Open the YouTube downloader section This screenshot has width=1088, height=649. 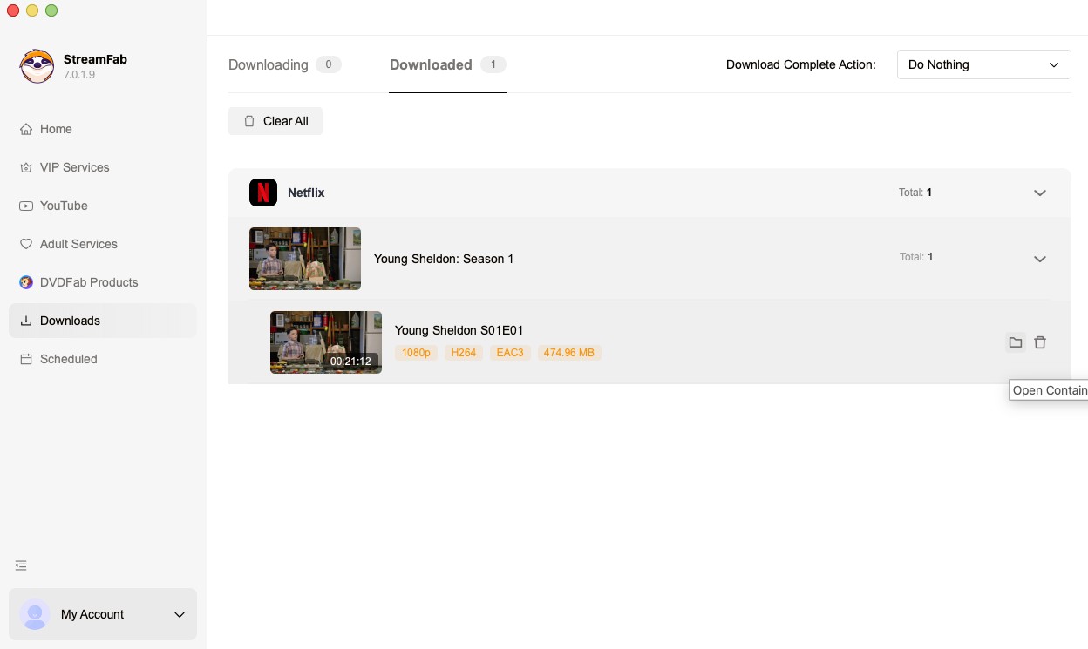(x=64, y=206)
